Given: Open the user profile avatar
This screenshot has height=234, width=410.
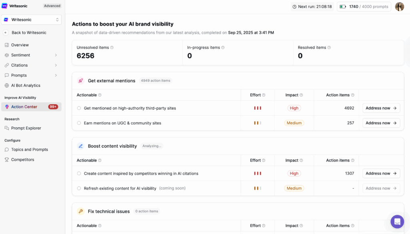Looking at the screenshot, I should click(399, 7).
